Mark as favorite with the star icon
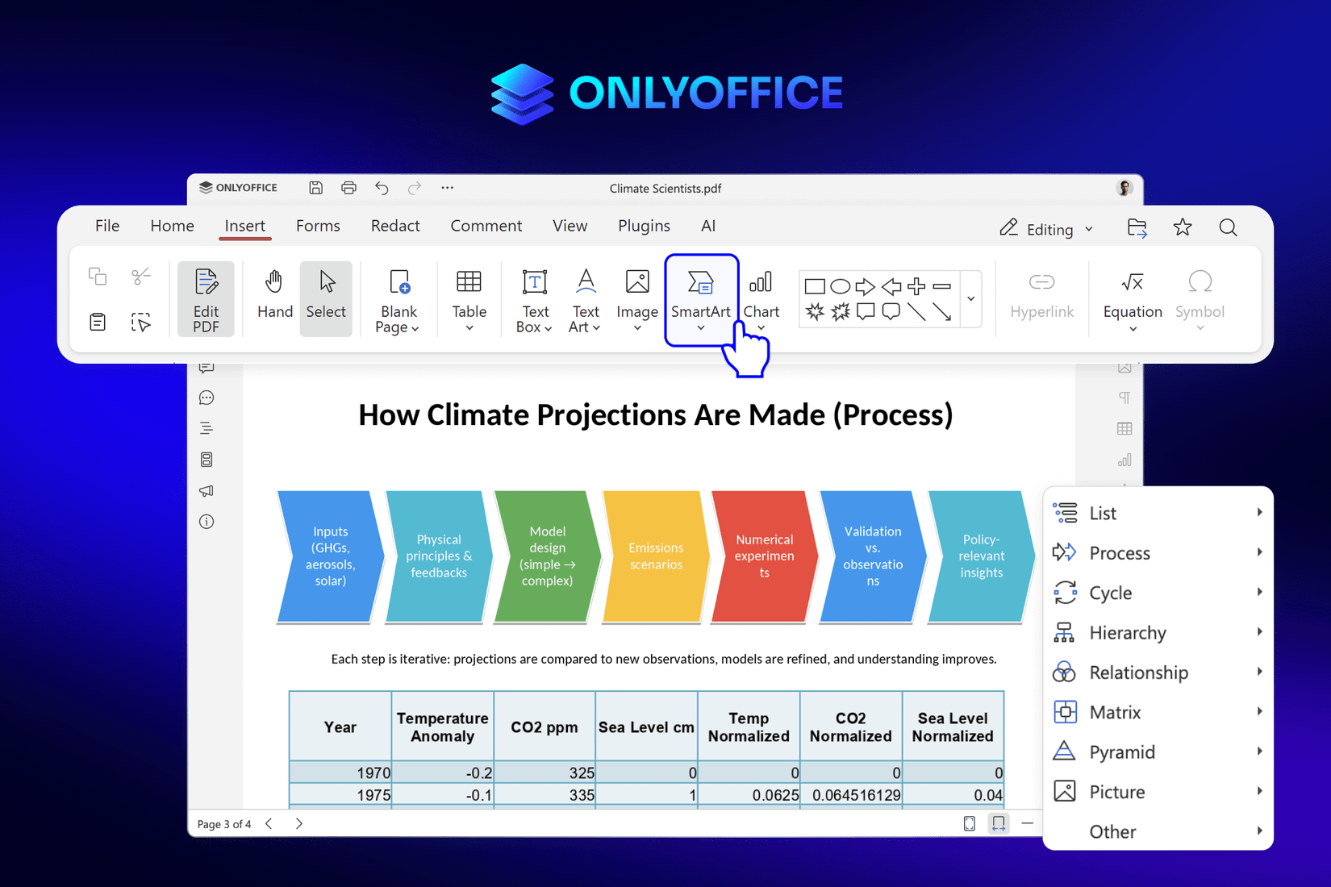Image resolution: width=1331 pixels, height=887 pixels. click(x=1183, y=228)
